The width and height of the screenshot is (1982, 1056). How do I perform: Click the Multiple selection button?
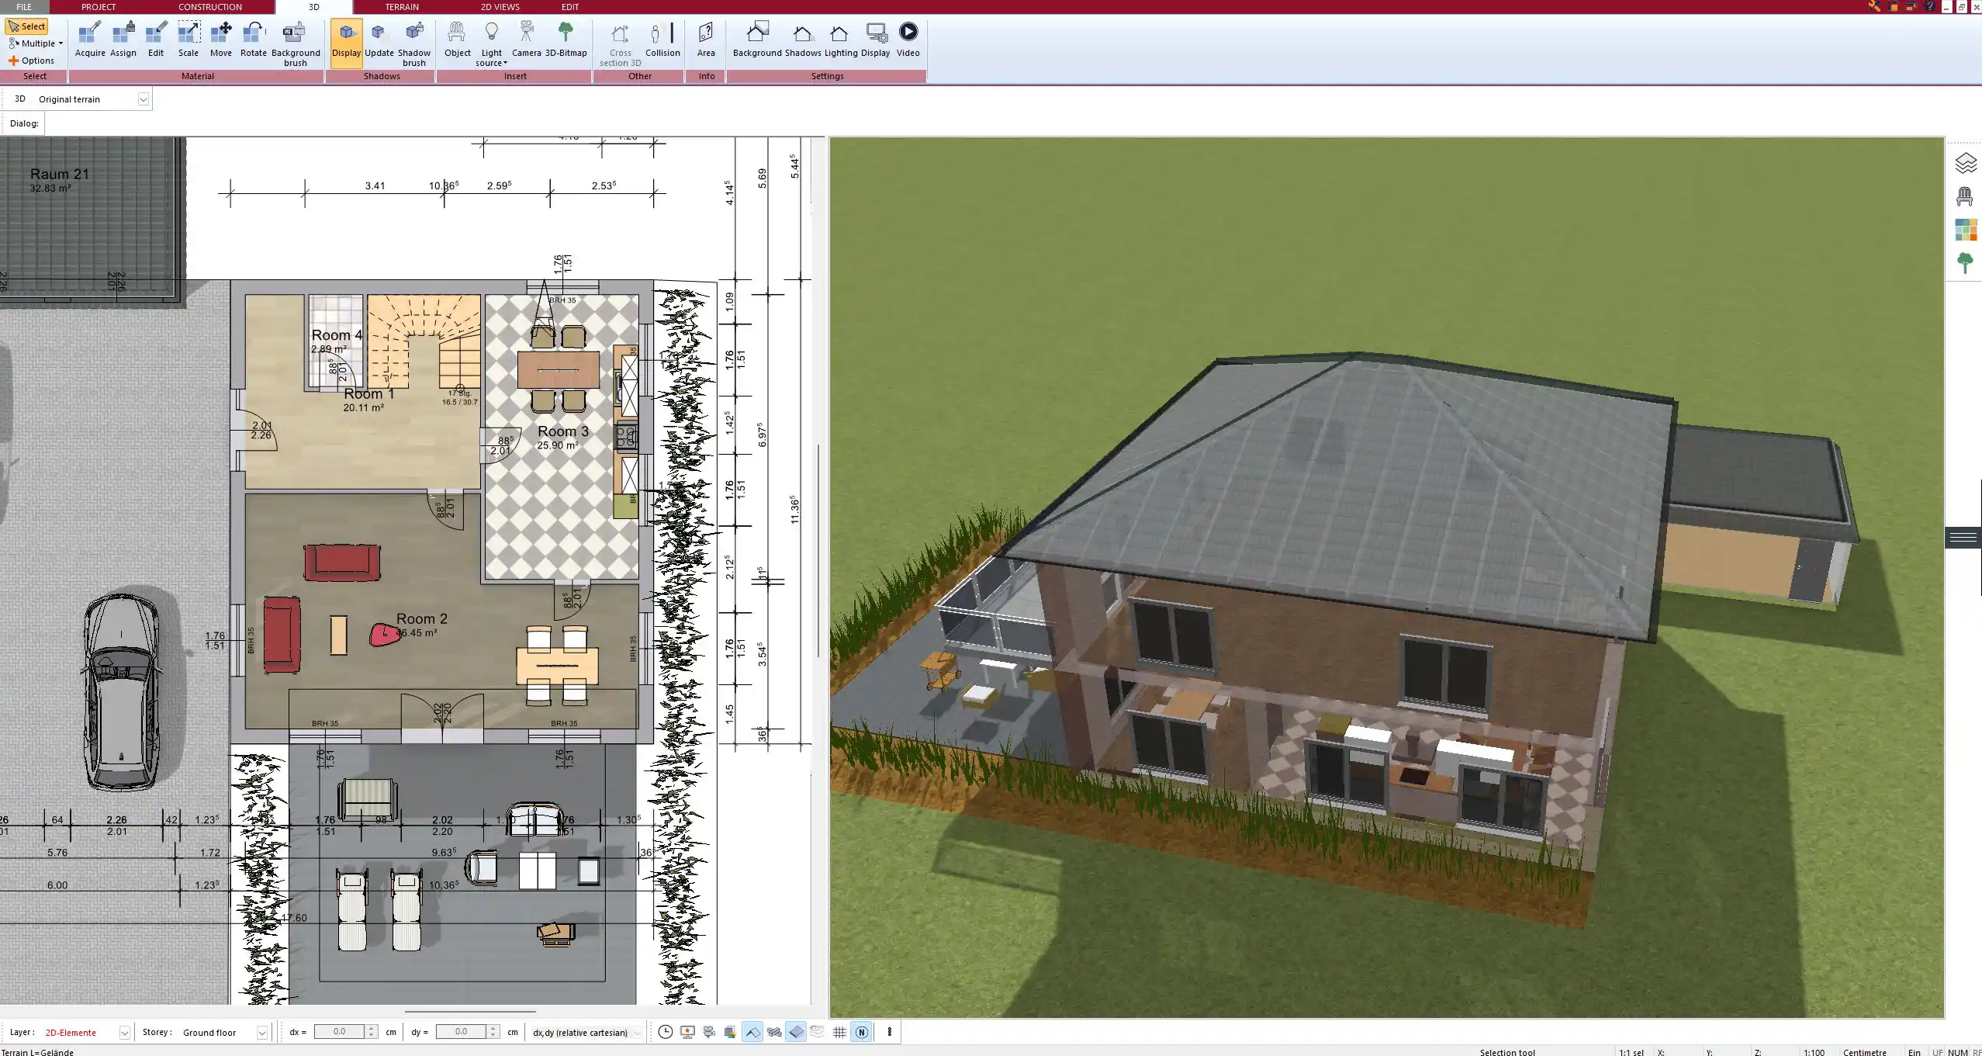35,43
